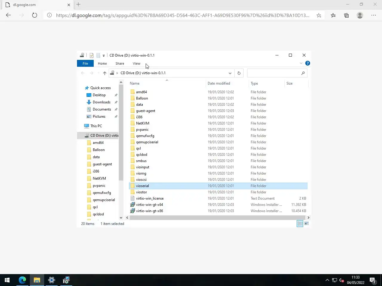Expand the ribbon with the chevron
Viewport: 382px width, 286px height.
(301, 63)
